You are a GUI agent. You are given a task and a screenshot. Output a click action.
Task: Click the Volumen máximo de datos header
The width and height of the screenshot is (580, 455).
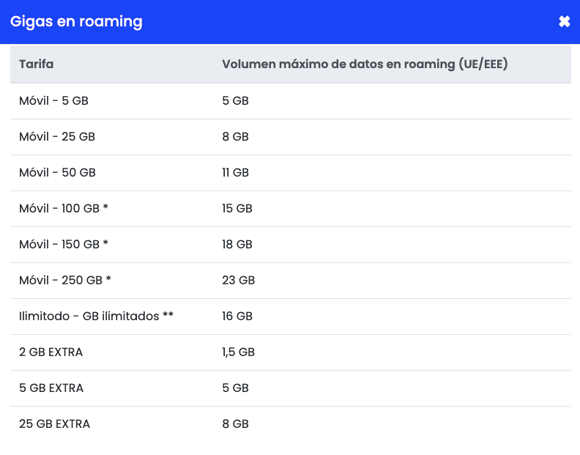coord(365,64)
